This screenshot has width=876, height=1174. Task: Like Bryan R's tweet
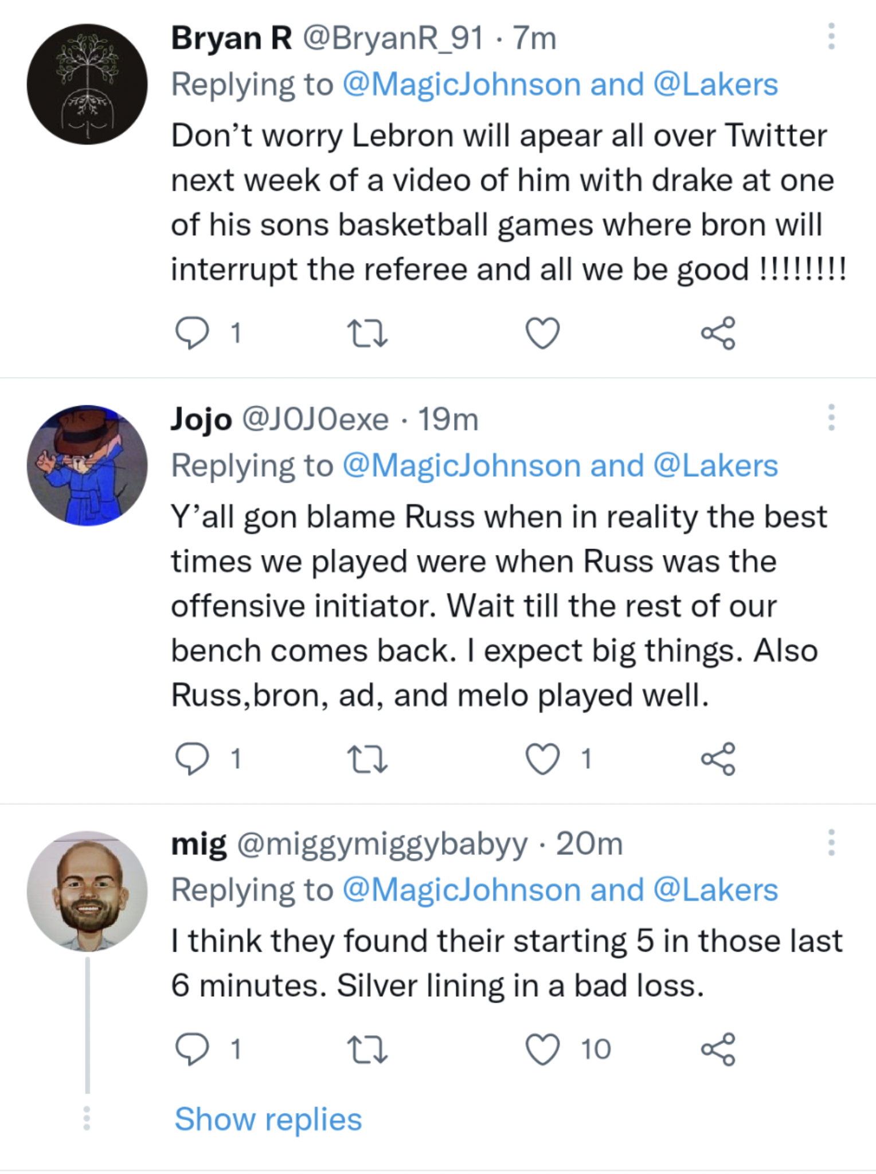(x=542, y=332)
